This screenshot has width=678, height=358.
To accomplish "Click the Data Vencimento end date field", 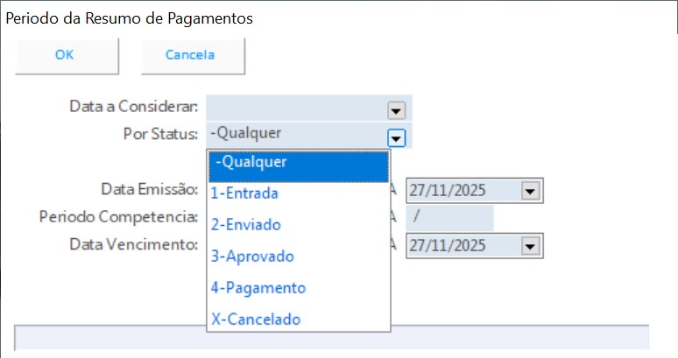I will [462, 245].
